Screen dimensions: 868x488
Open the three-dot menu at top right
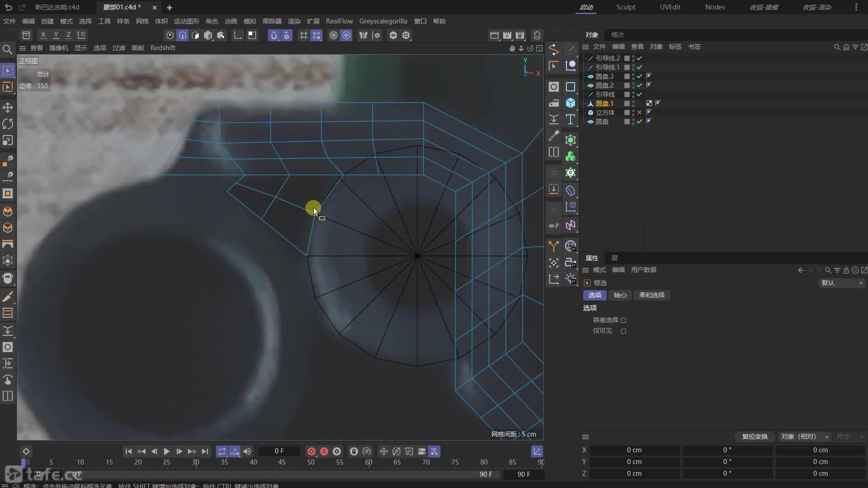pos(856,7)
